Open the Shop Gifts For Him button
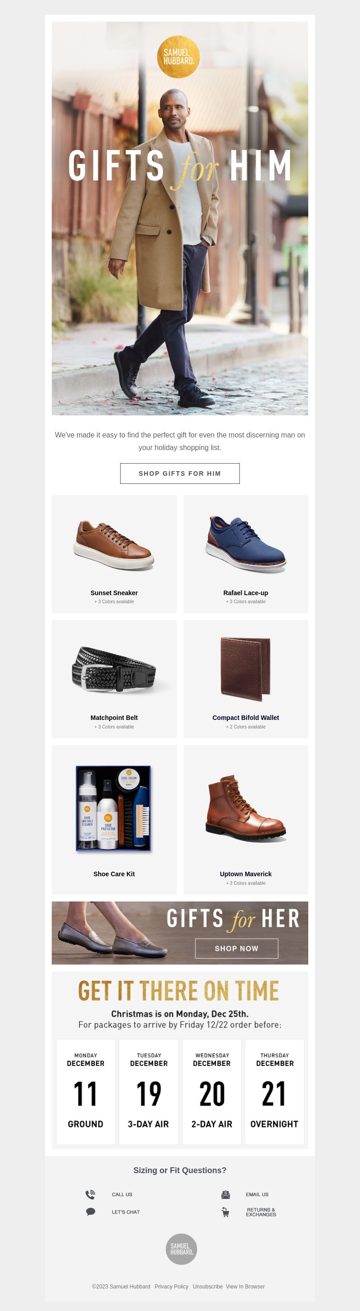 pyautogui.click(x=180, y=473)
